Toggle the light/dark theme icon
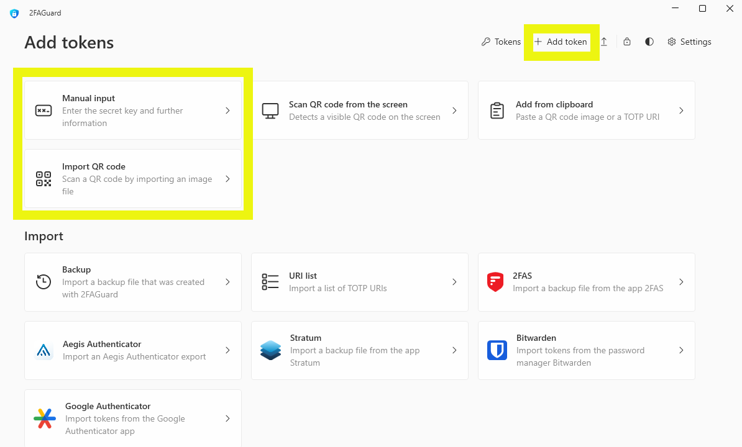The height and width of the screenshot is (447, 742). pos(649,42)
